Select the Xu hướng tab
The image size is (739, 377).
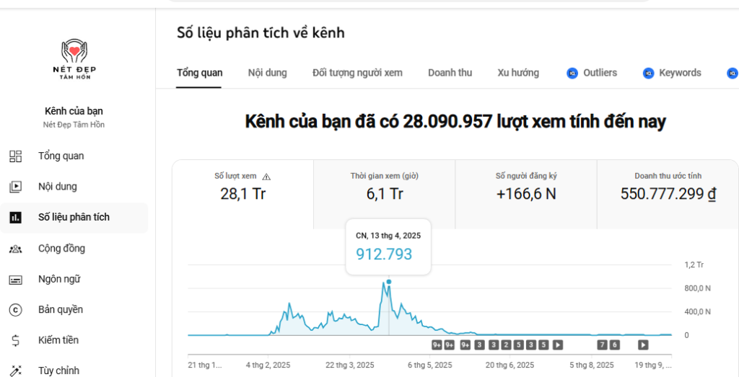(518, 73)
